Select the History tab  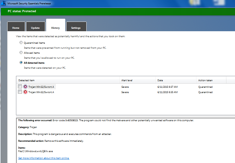56,25
